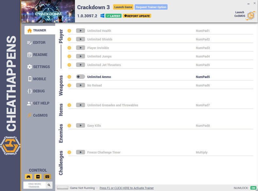258x191 pixels.
Task: Click Launch CoSMOS text
Action: [240, 14]
